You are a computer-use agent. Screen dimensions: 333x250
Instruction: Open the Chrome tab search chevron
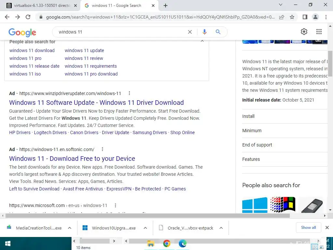tap(281, 5)
